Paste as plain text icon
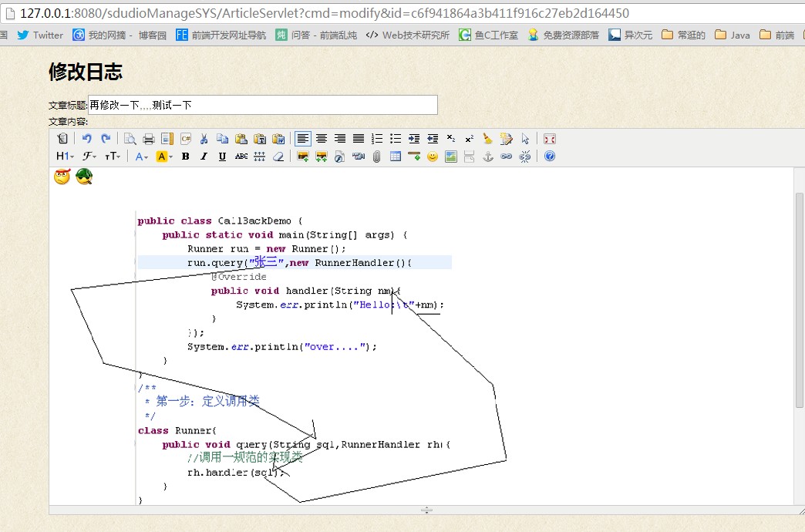Screen dimensions: 805x532 (x=260, y=139)
